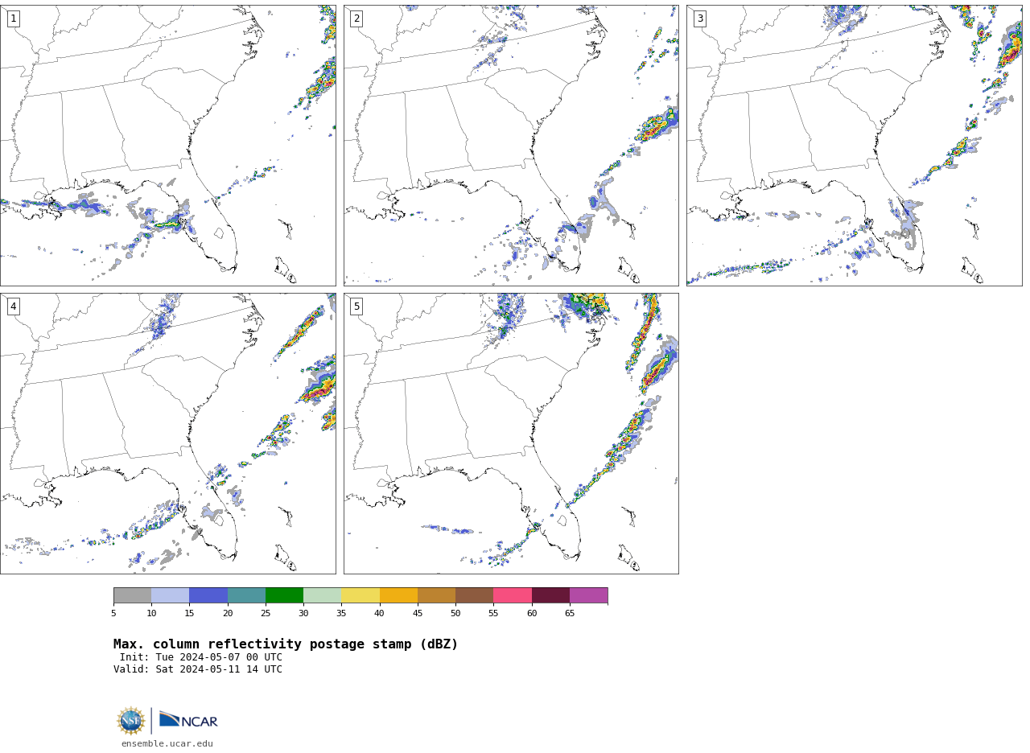1030x753 pixels.
Task: Click the teal 20-25 dBZ swatch
Action: (x=246, y=595)
